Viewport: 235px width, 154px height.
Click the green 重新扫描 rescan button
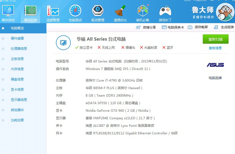(216, 39)
